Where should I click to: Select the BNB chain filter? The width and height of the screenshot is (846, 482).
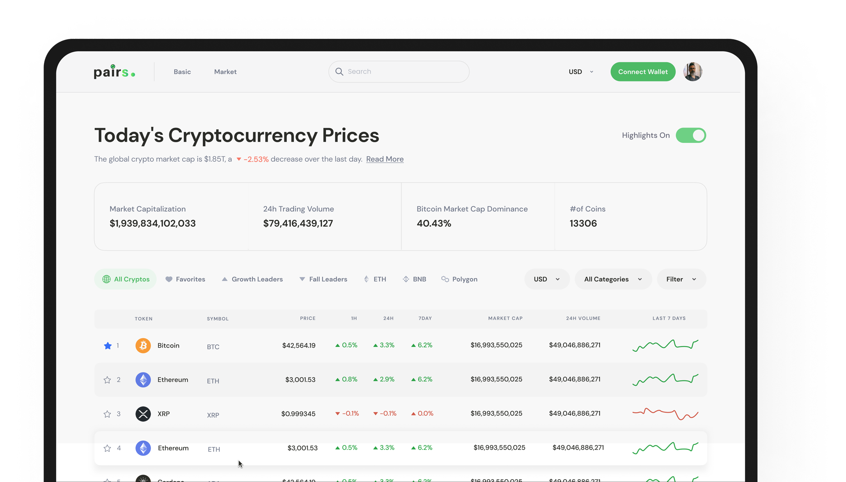tap(414, 279)
